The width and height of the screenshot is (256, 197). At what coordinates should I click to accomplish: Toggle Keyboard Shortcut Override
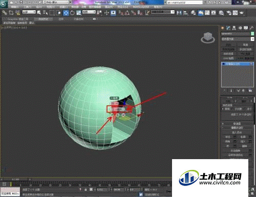pos(113,13)
